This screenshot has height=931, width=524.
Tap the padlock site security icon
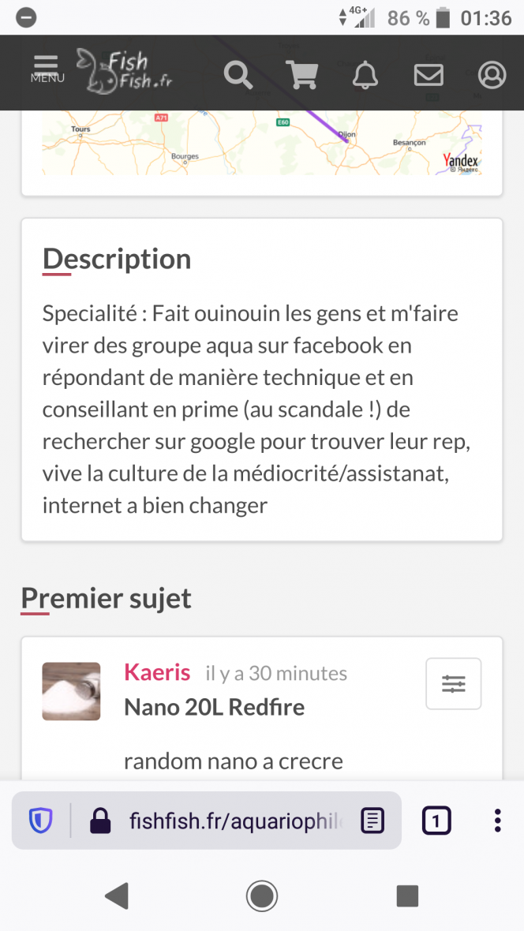point(100,821)
